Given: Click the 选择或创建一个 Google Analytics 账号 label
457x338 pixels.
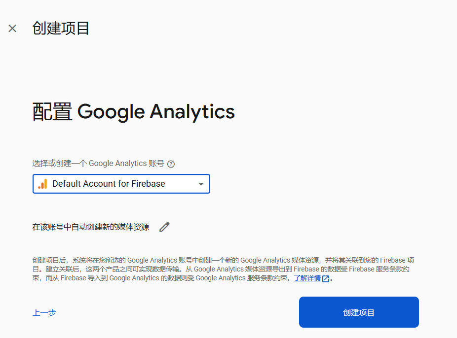Looking at the screenshot, I should [x=98, y=164].
